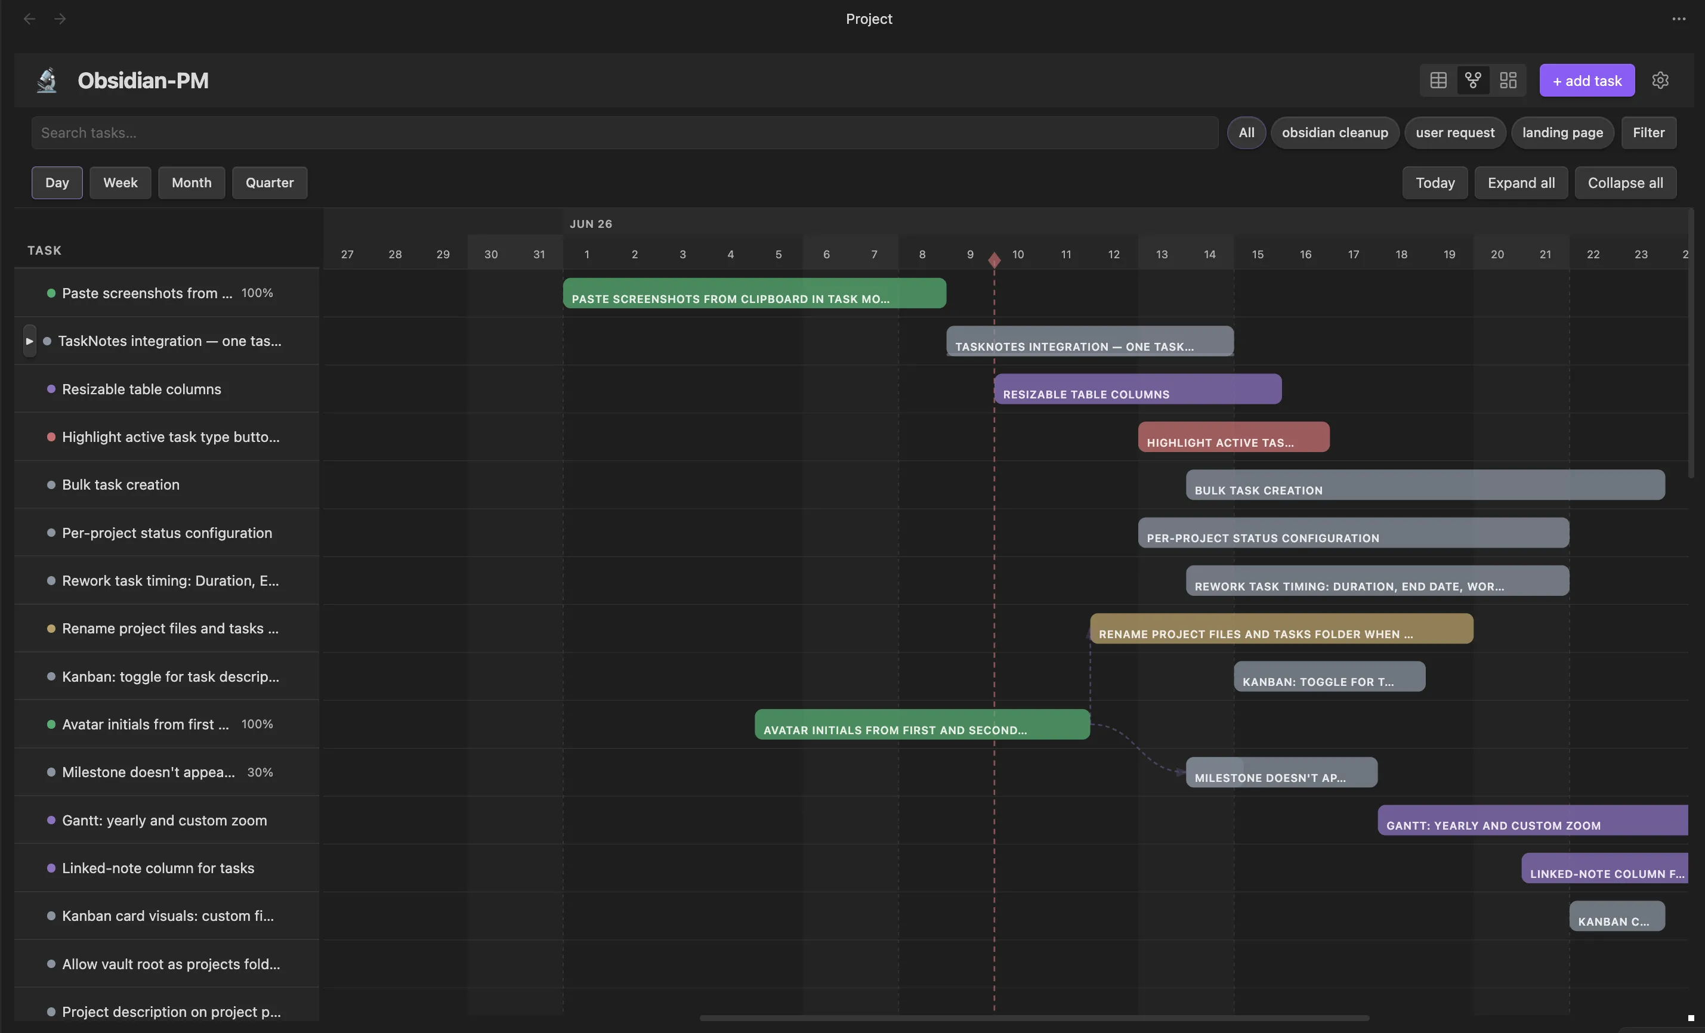The image size is (1705, 1033).
Task: Click the day 15 header in the timeline
Action: pos(1258,254)
